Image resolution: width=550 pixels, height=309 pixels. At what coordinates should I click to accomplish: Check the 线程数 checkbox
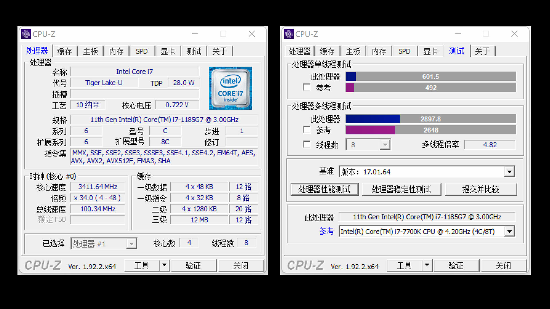(307, 144)
